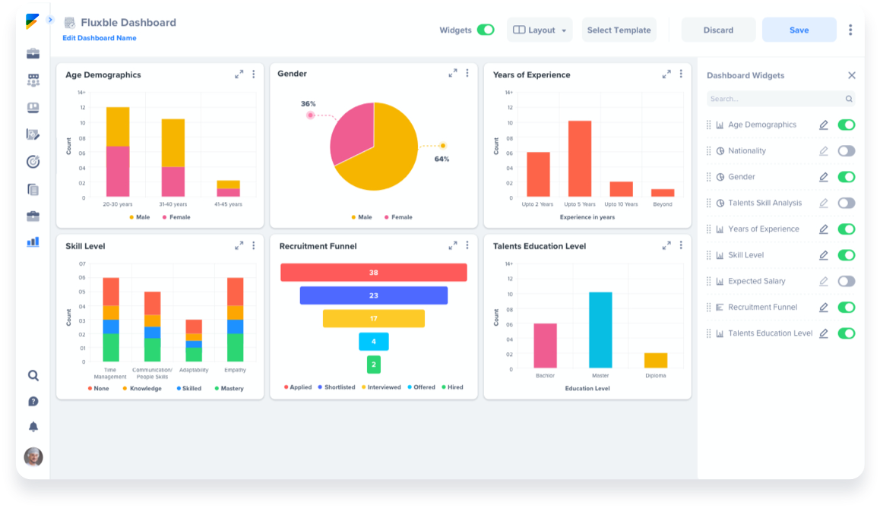880x508 pixels.
Task: Click the dashboard icon beside Fluxble Dashboard title
Action: [x=70, y=23]
